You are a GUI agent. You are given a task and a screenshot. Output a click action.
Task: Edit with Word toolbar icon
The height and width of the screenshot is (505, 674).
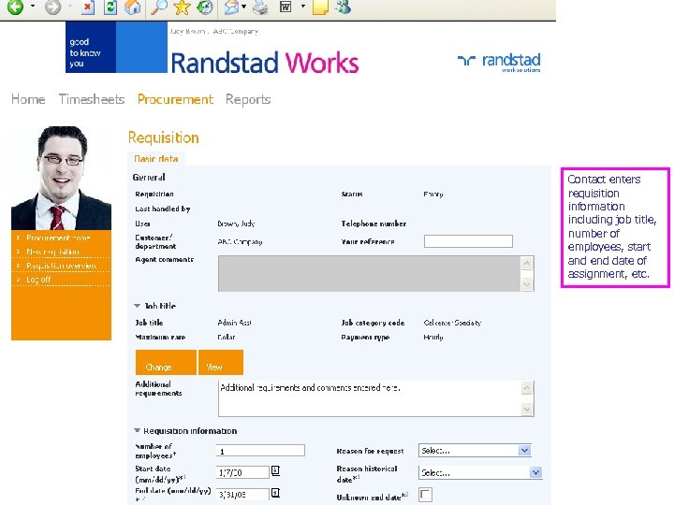pyautogui.click(x=286, y=7)
